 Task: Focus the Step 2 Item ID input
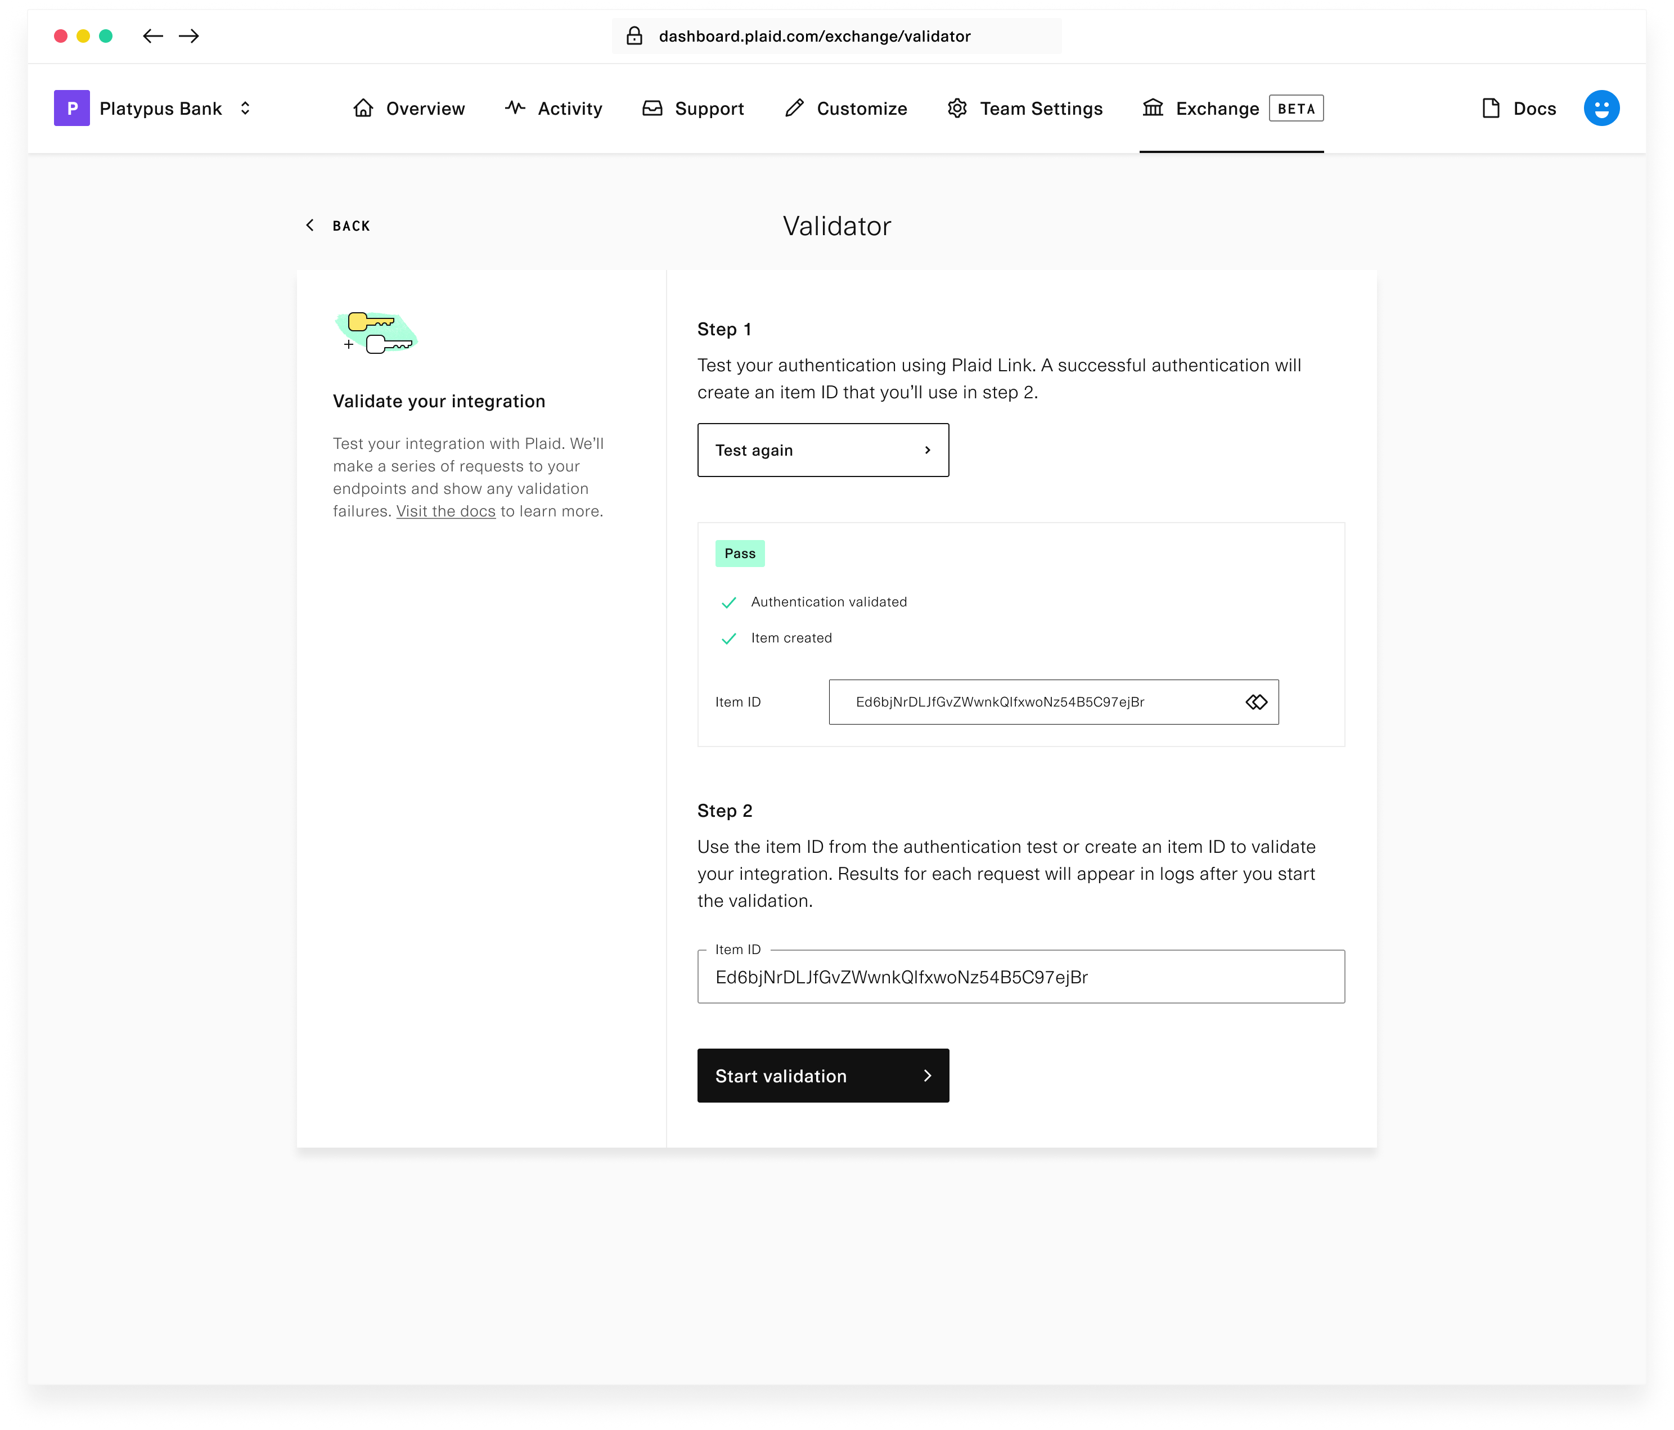coord(1021,977)
